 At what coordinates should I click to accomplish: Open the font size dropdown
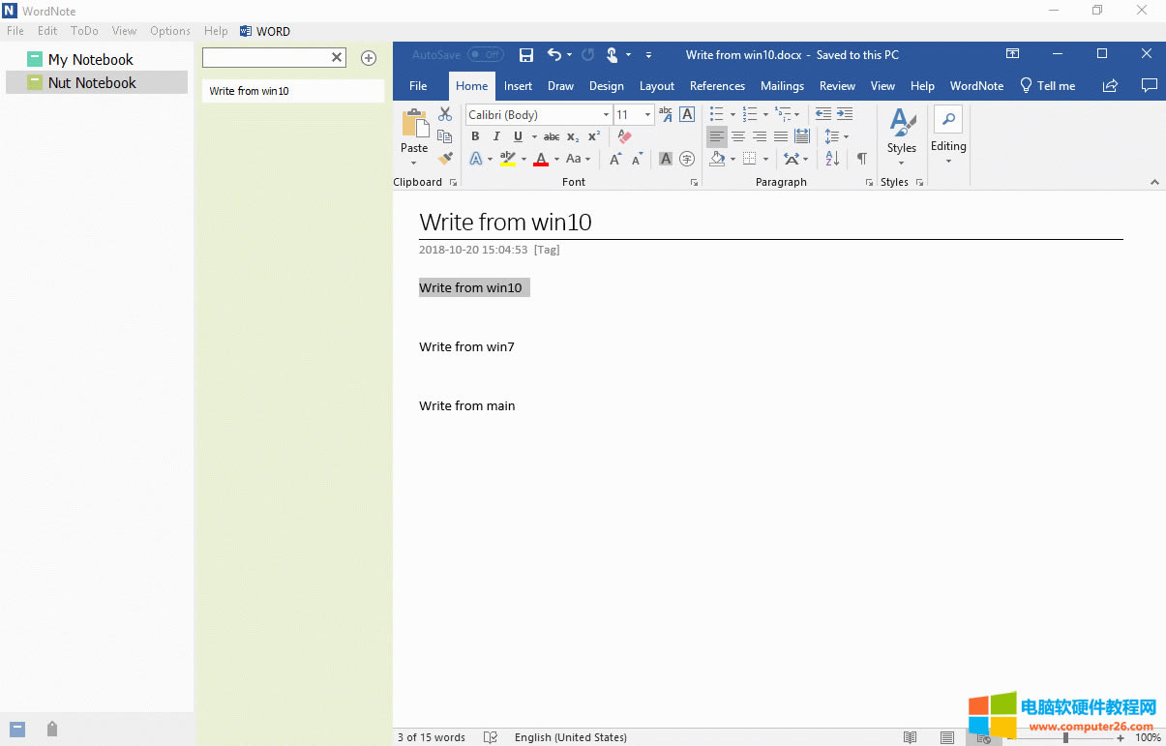click(648, 114)
